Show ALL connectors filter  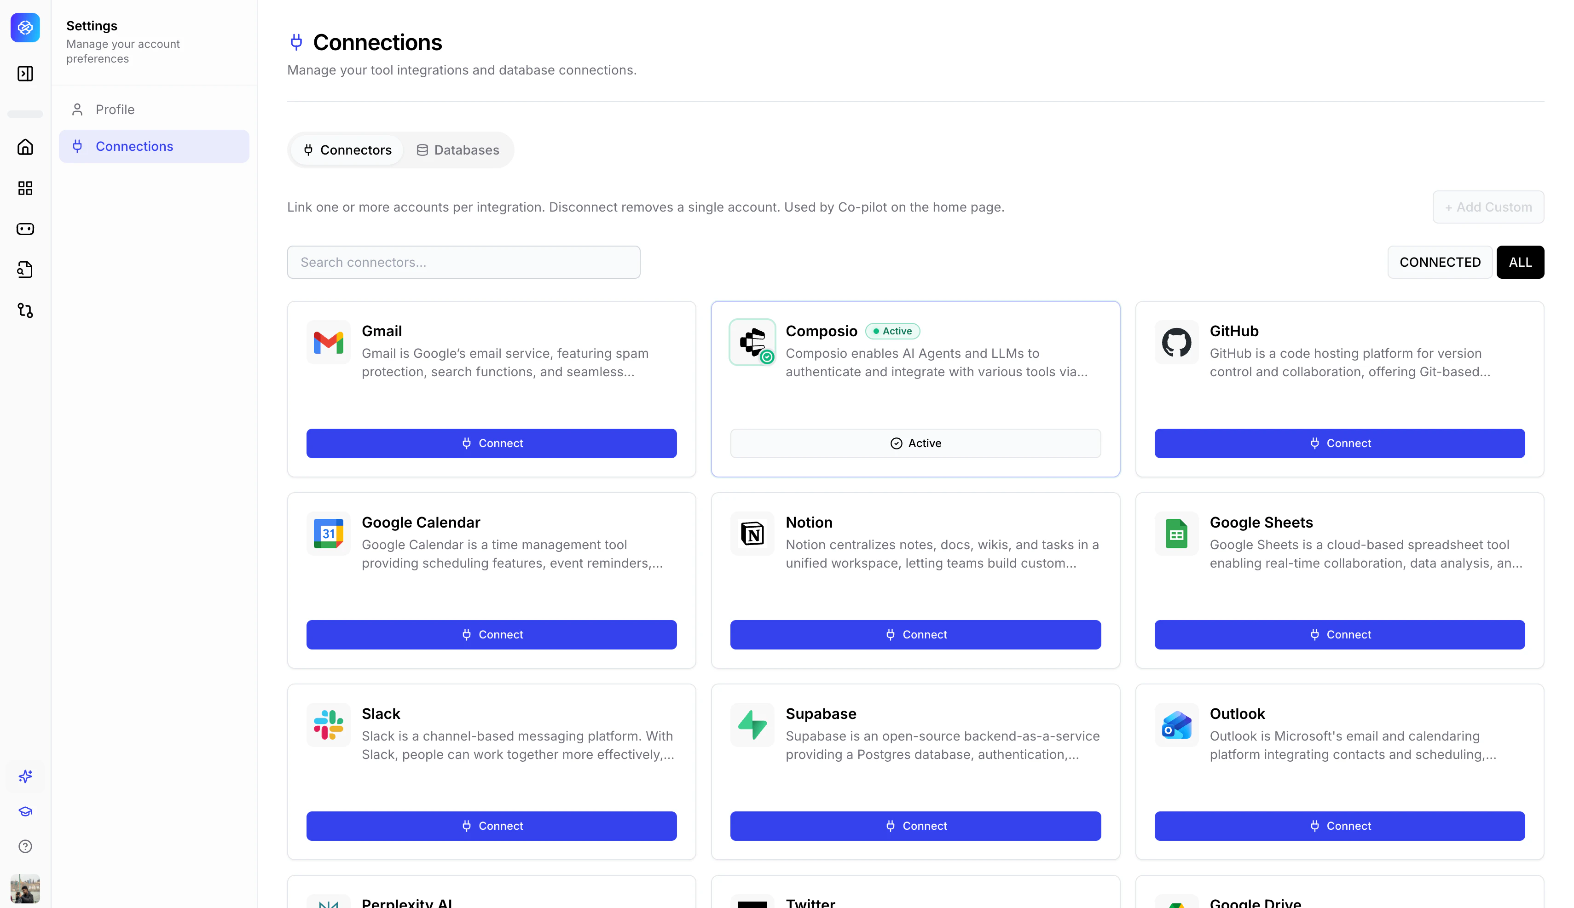[x=1520, y=263]
